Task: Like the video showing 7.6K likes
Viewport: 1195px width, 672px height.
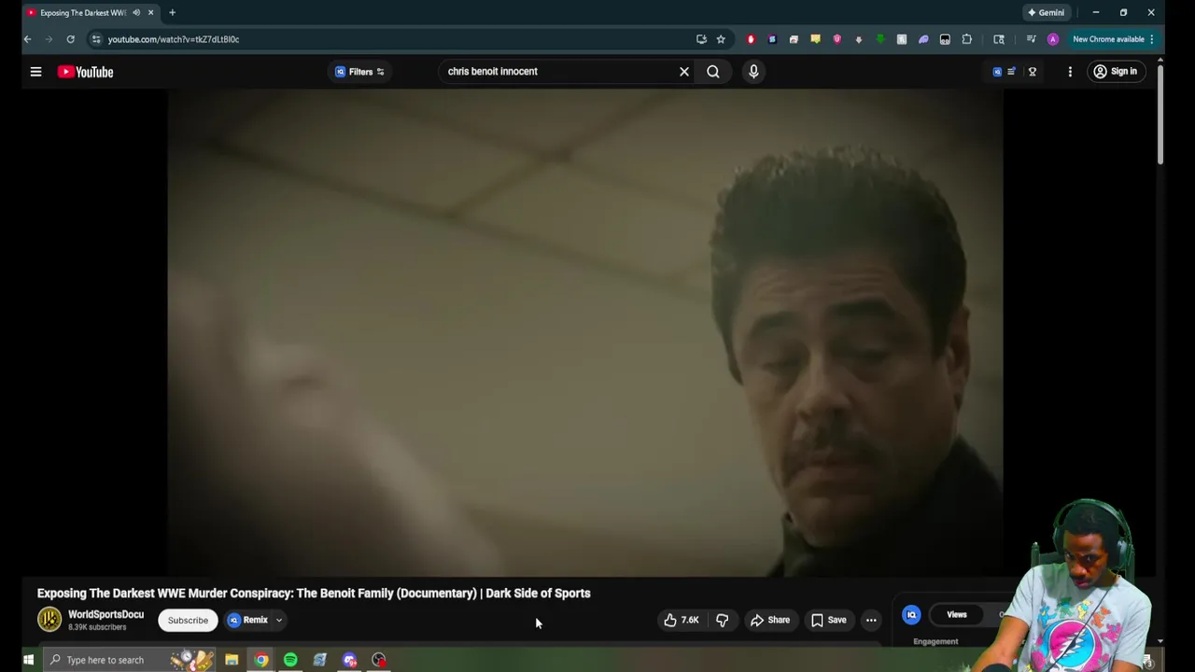Action: (x=682, y=620)
